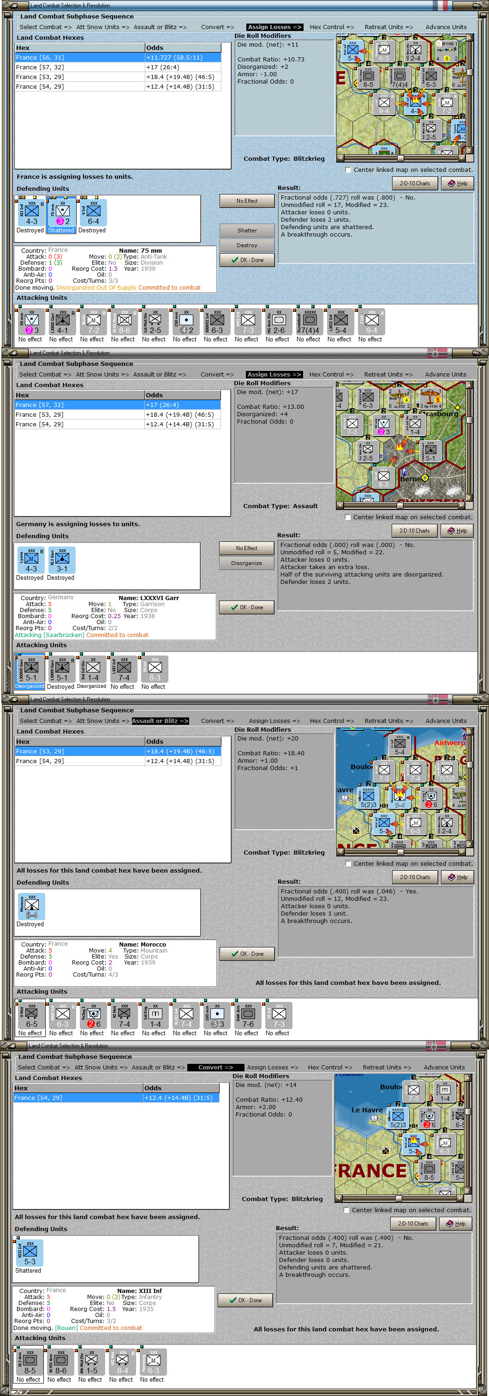The width and height of the screenshot is (489, 1396).
Task: Click map horizontal scrollbar in Morocco window
Action: [x=401, y=852]
